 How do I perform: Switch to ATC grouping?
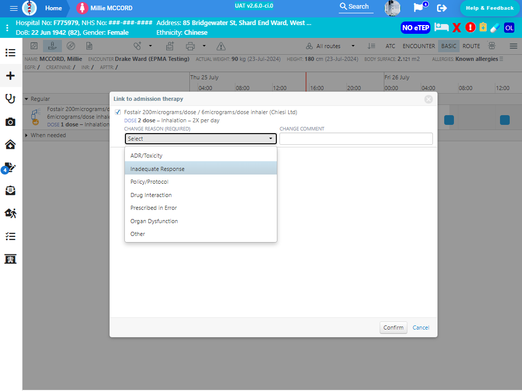coord(390,46)
